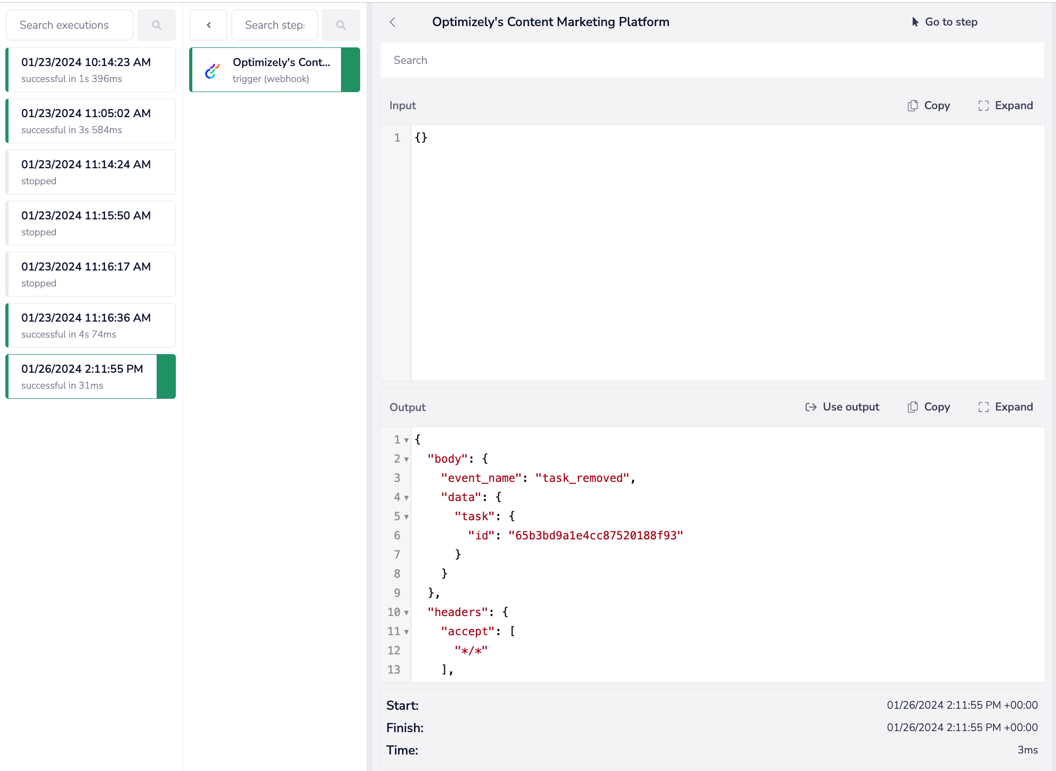Expand the Output panel to fullscreen

1005,407
